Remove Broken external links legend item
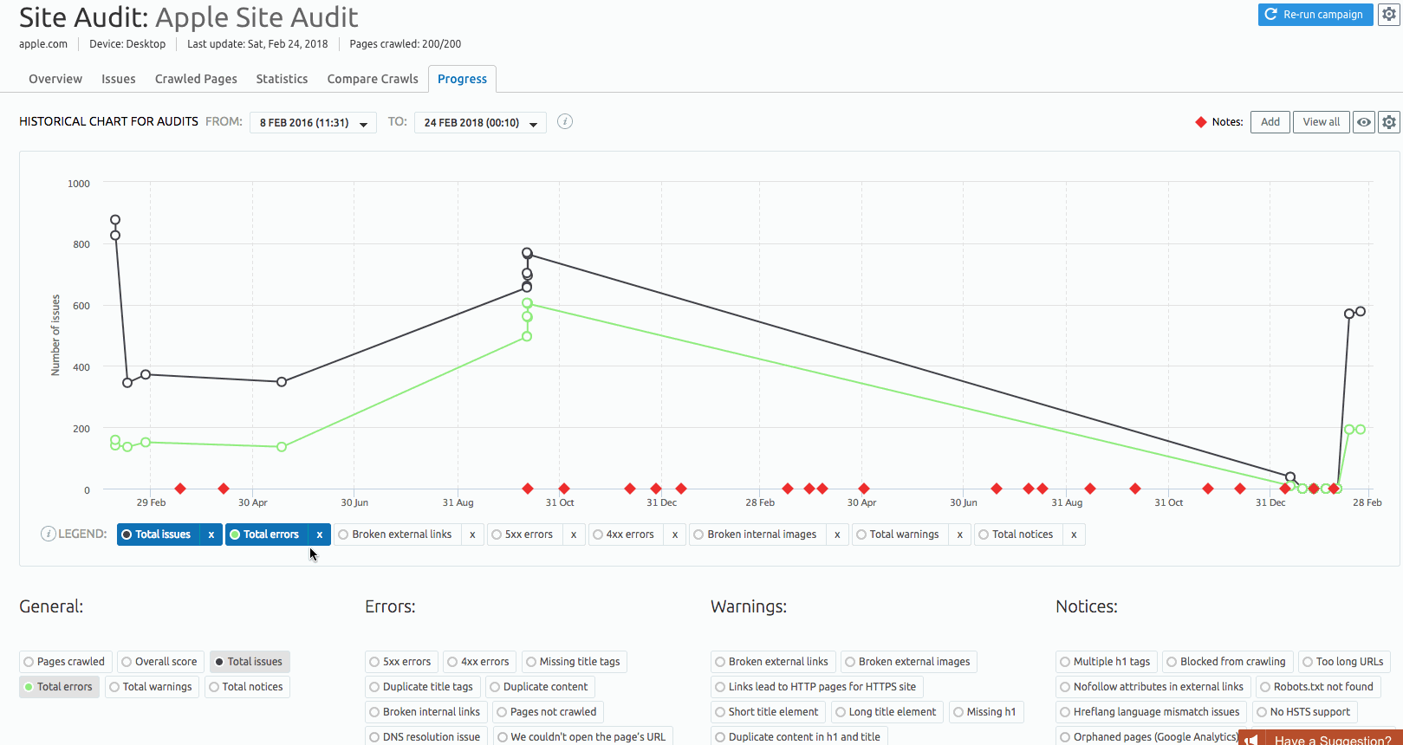This screenshot has width=1403, height=745. pos(472,534)
